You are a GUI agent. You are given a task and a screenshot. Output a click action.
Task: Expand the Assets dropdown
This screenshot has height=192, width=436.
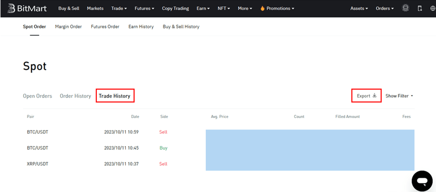pyautogui.click(x=359, y=8)
